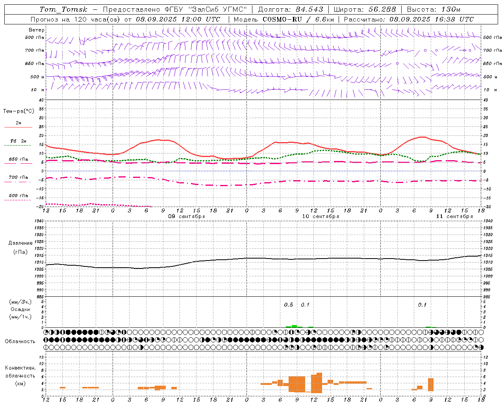Screen dimensions: 504x403
Task: Click 'Предоставлено ФГБУ "ЗапСиб УГМС"' provider text
Action: [175, 9]
